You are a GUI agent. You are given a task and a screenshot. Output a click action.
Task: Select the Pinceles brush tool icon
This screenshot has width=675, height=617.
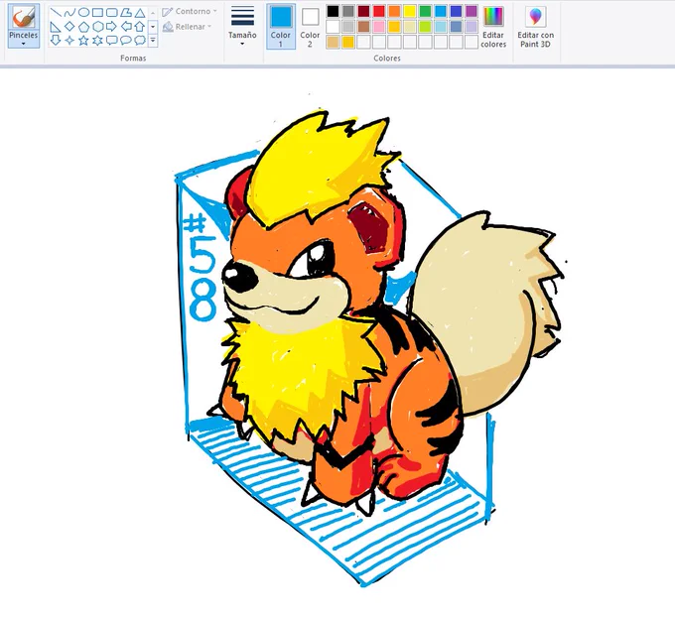click(x=23, y=17)
